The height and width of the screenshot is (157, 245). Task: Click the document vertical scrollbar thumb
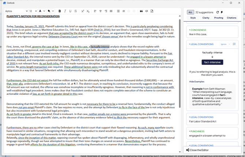point(180,63)
